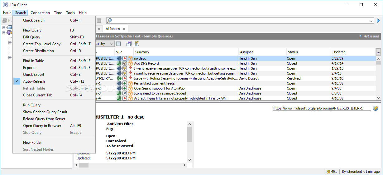This screenshot has height=175, width=383.
Task: Click the blue status arrow icon in 'no desc' row
Action: [119, 58]
